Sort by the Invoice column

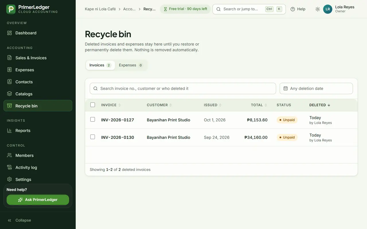tap(111, 105)
